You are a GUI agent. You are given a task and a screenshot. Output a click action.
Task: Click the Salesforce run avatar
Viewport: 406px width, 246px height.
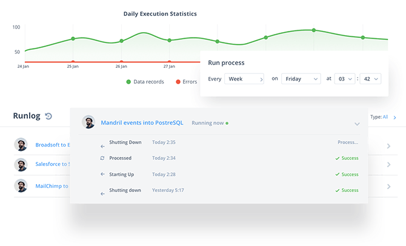(22, 164)
